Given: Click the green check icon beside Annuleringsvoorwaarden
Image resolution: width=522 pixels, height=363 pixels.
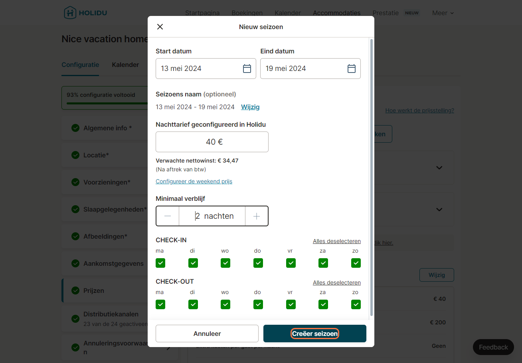Looking at the screenshot, I should 75,347.
